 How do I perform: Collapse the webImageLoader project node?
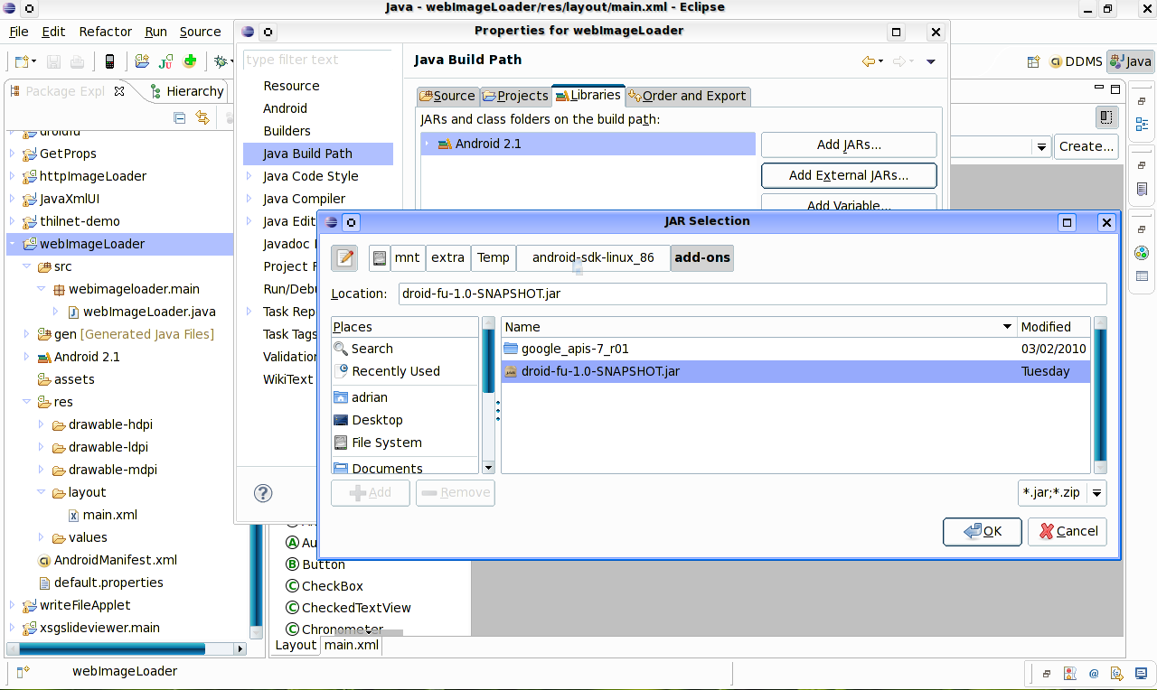12,244
